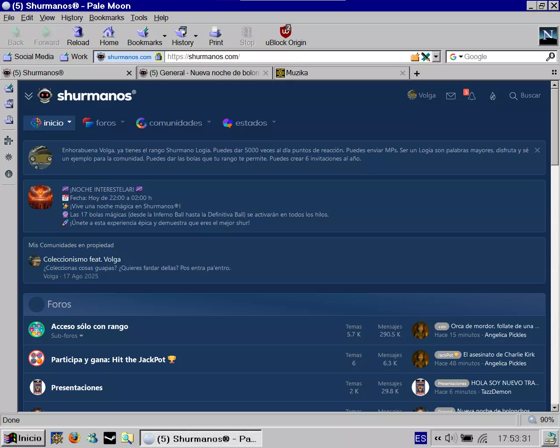Screen dimensions: 560x448
Task: Open the notifications bell icon
Action: (471, 96)
